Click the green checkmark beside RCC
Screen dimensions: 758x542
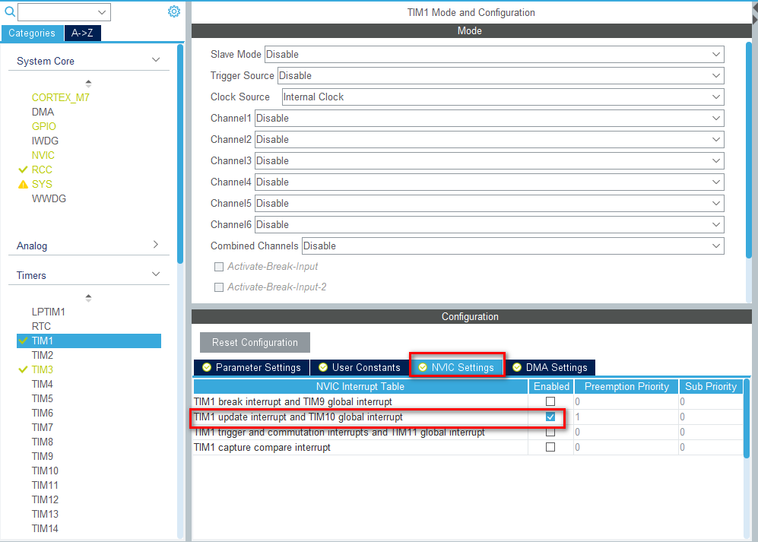(23, 170)
